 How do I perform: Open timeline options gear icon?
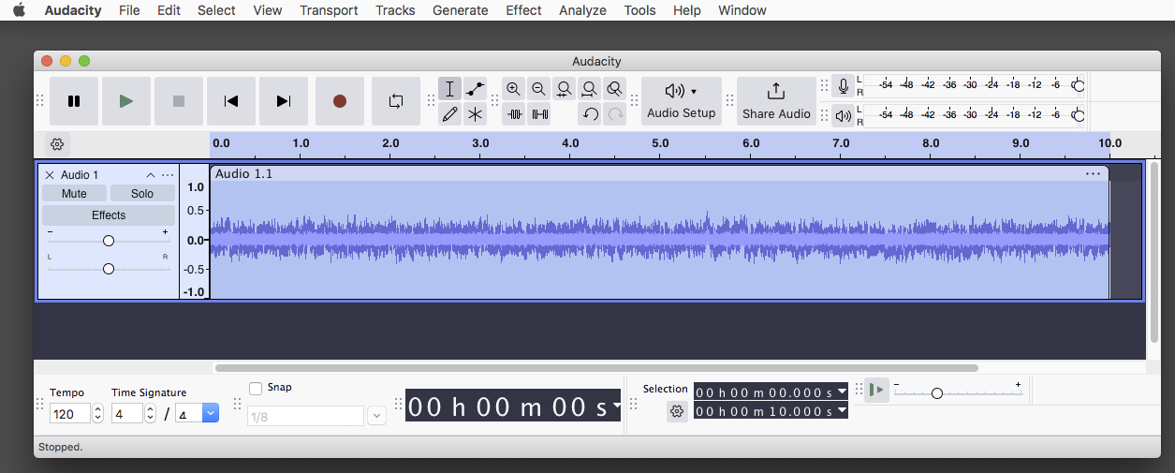tap(57, 144)
